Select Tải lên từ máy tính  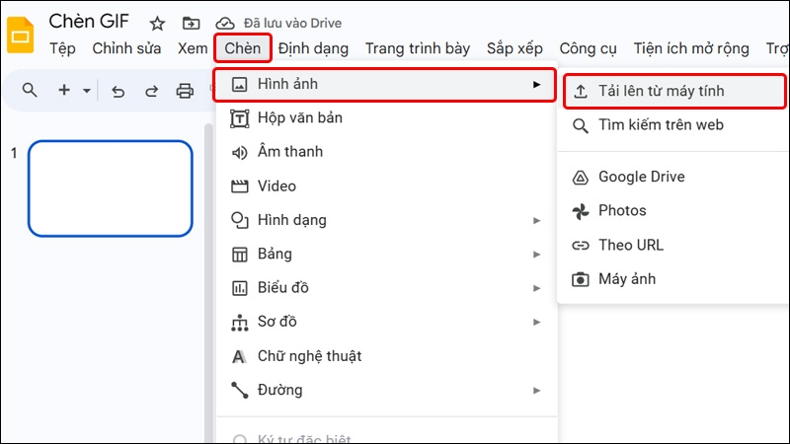674,91
